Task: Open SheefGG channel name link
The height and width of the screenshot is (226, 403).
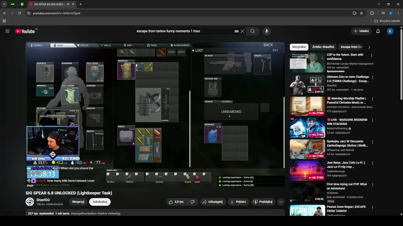Action: click(x=43, y=200)
